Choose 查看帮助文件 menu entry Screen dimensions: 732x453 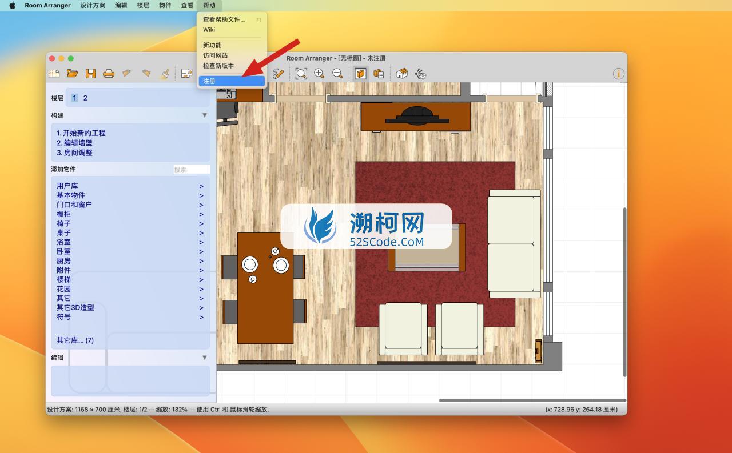coord(232,19)
